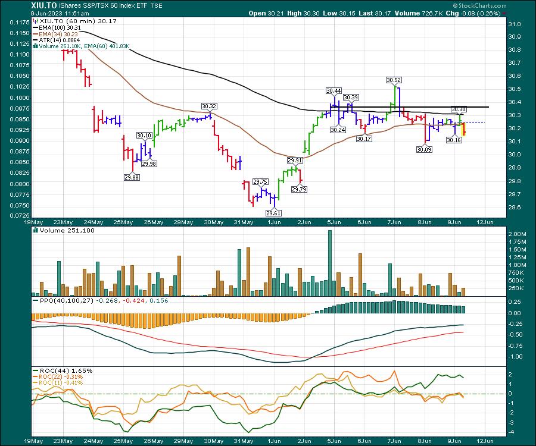Click the 30.44 price annotation

[x=334, y=90]
